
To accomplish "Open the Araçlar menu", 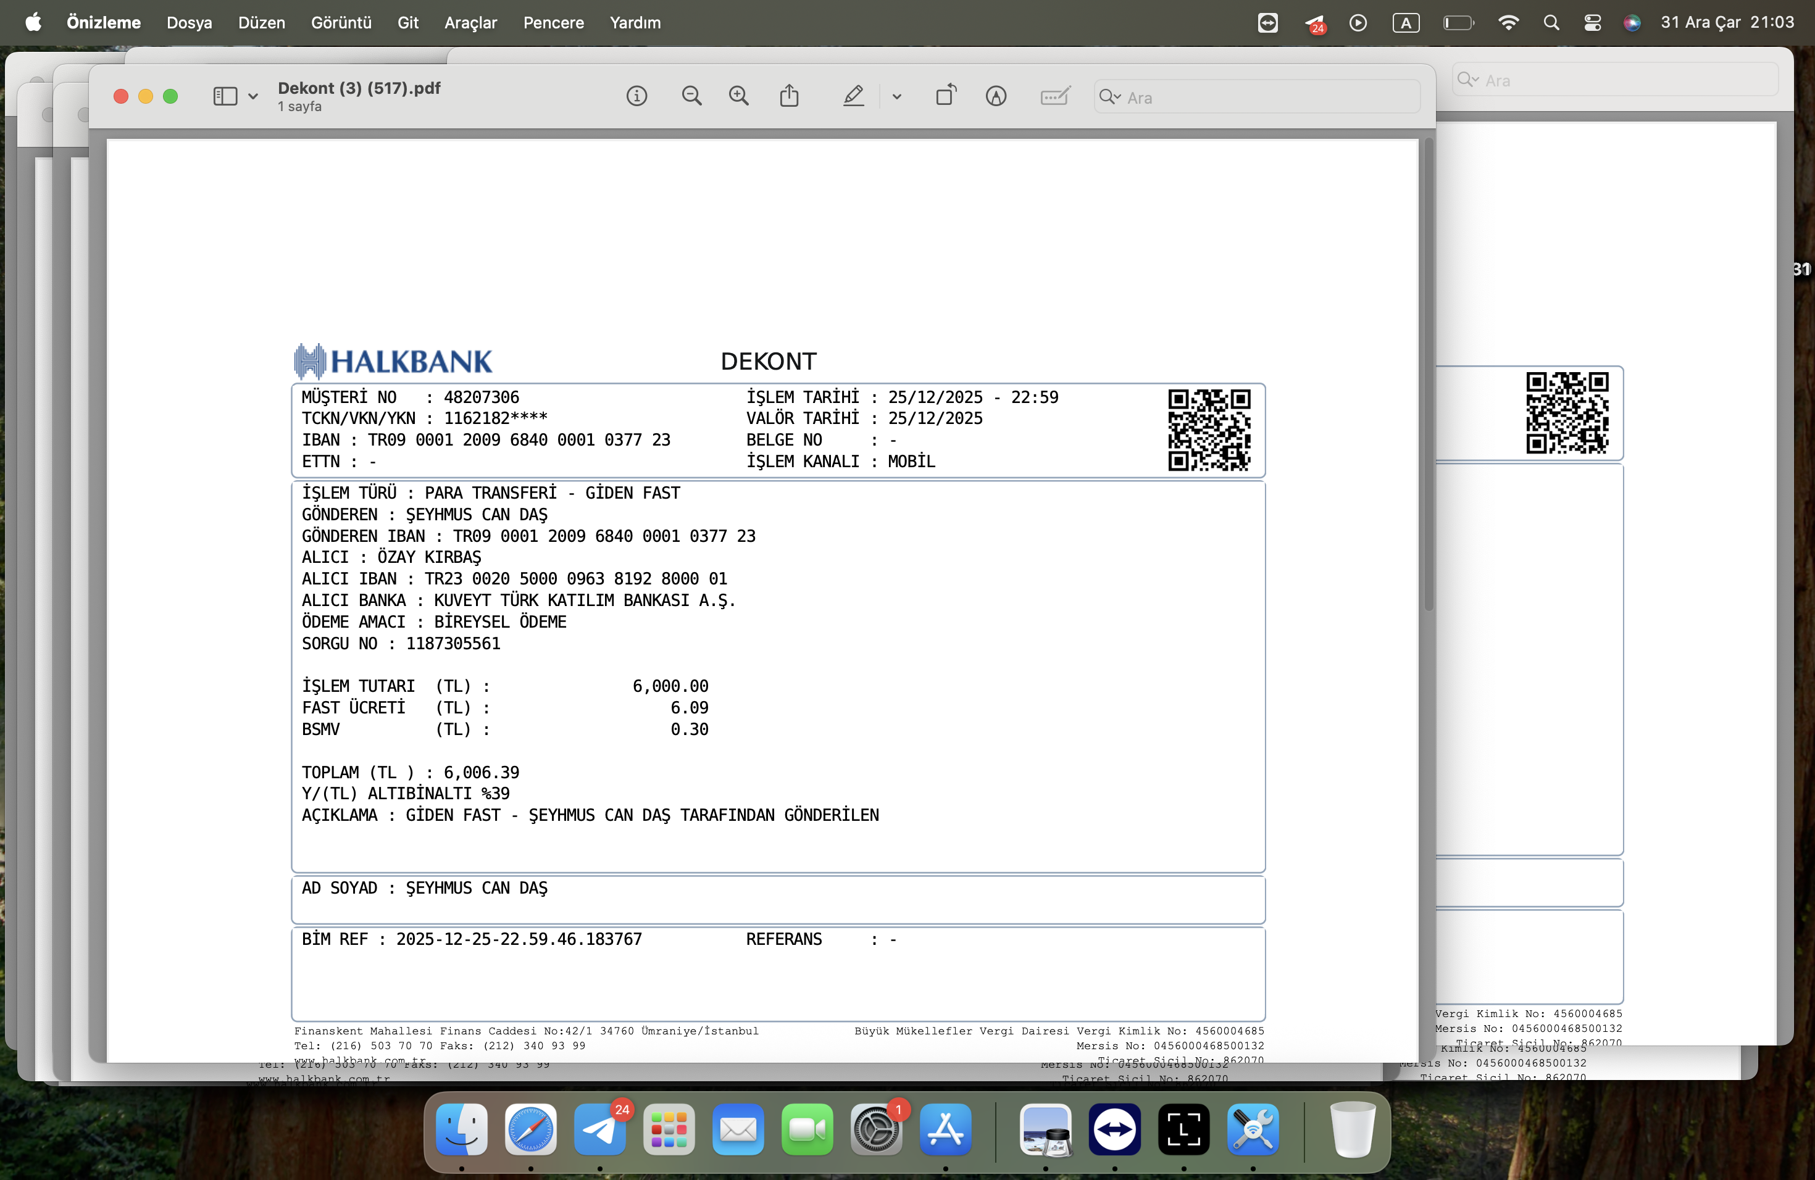I will [x=470, y=23].
